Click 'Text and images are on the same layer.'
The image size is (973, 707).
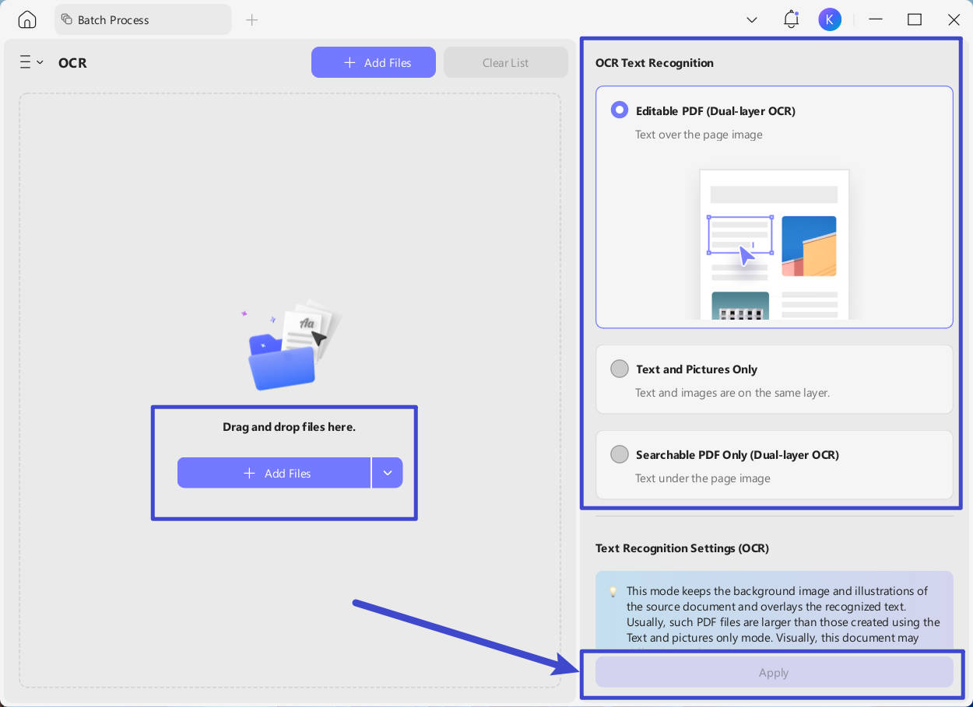732,393
